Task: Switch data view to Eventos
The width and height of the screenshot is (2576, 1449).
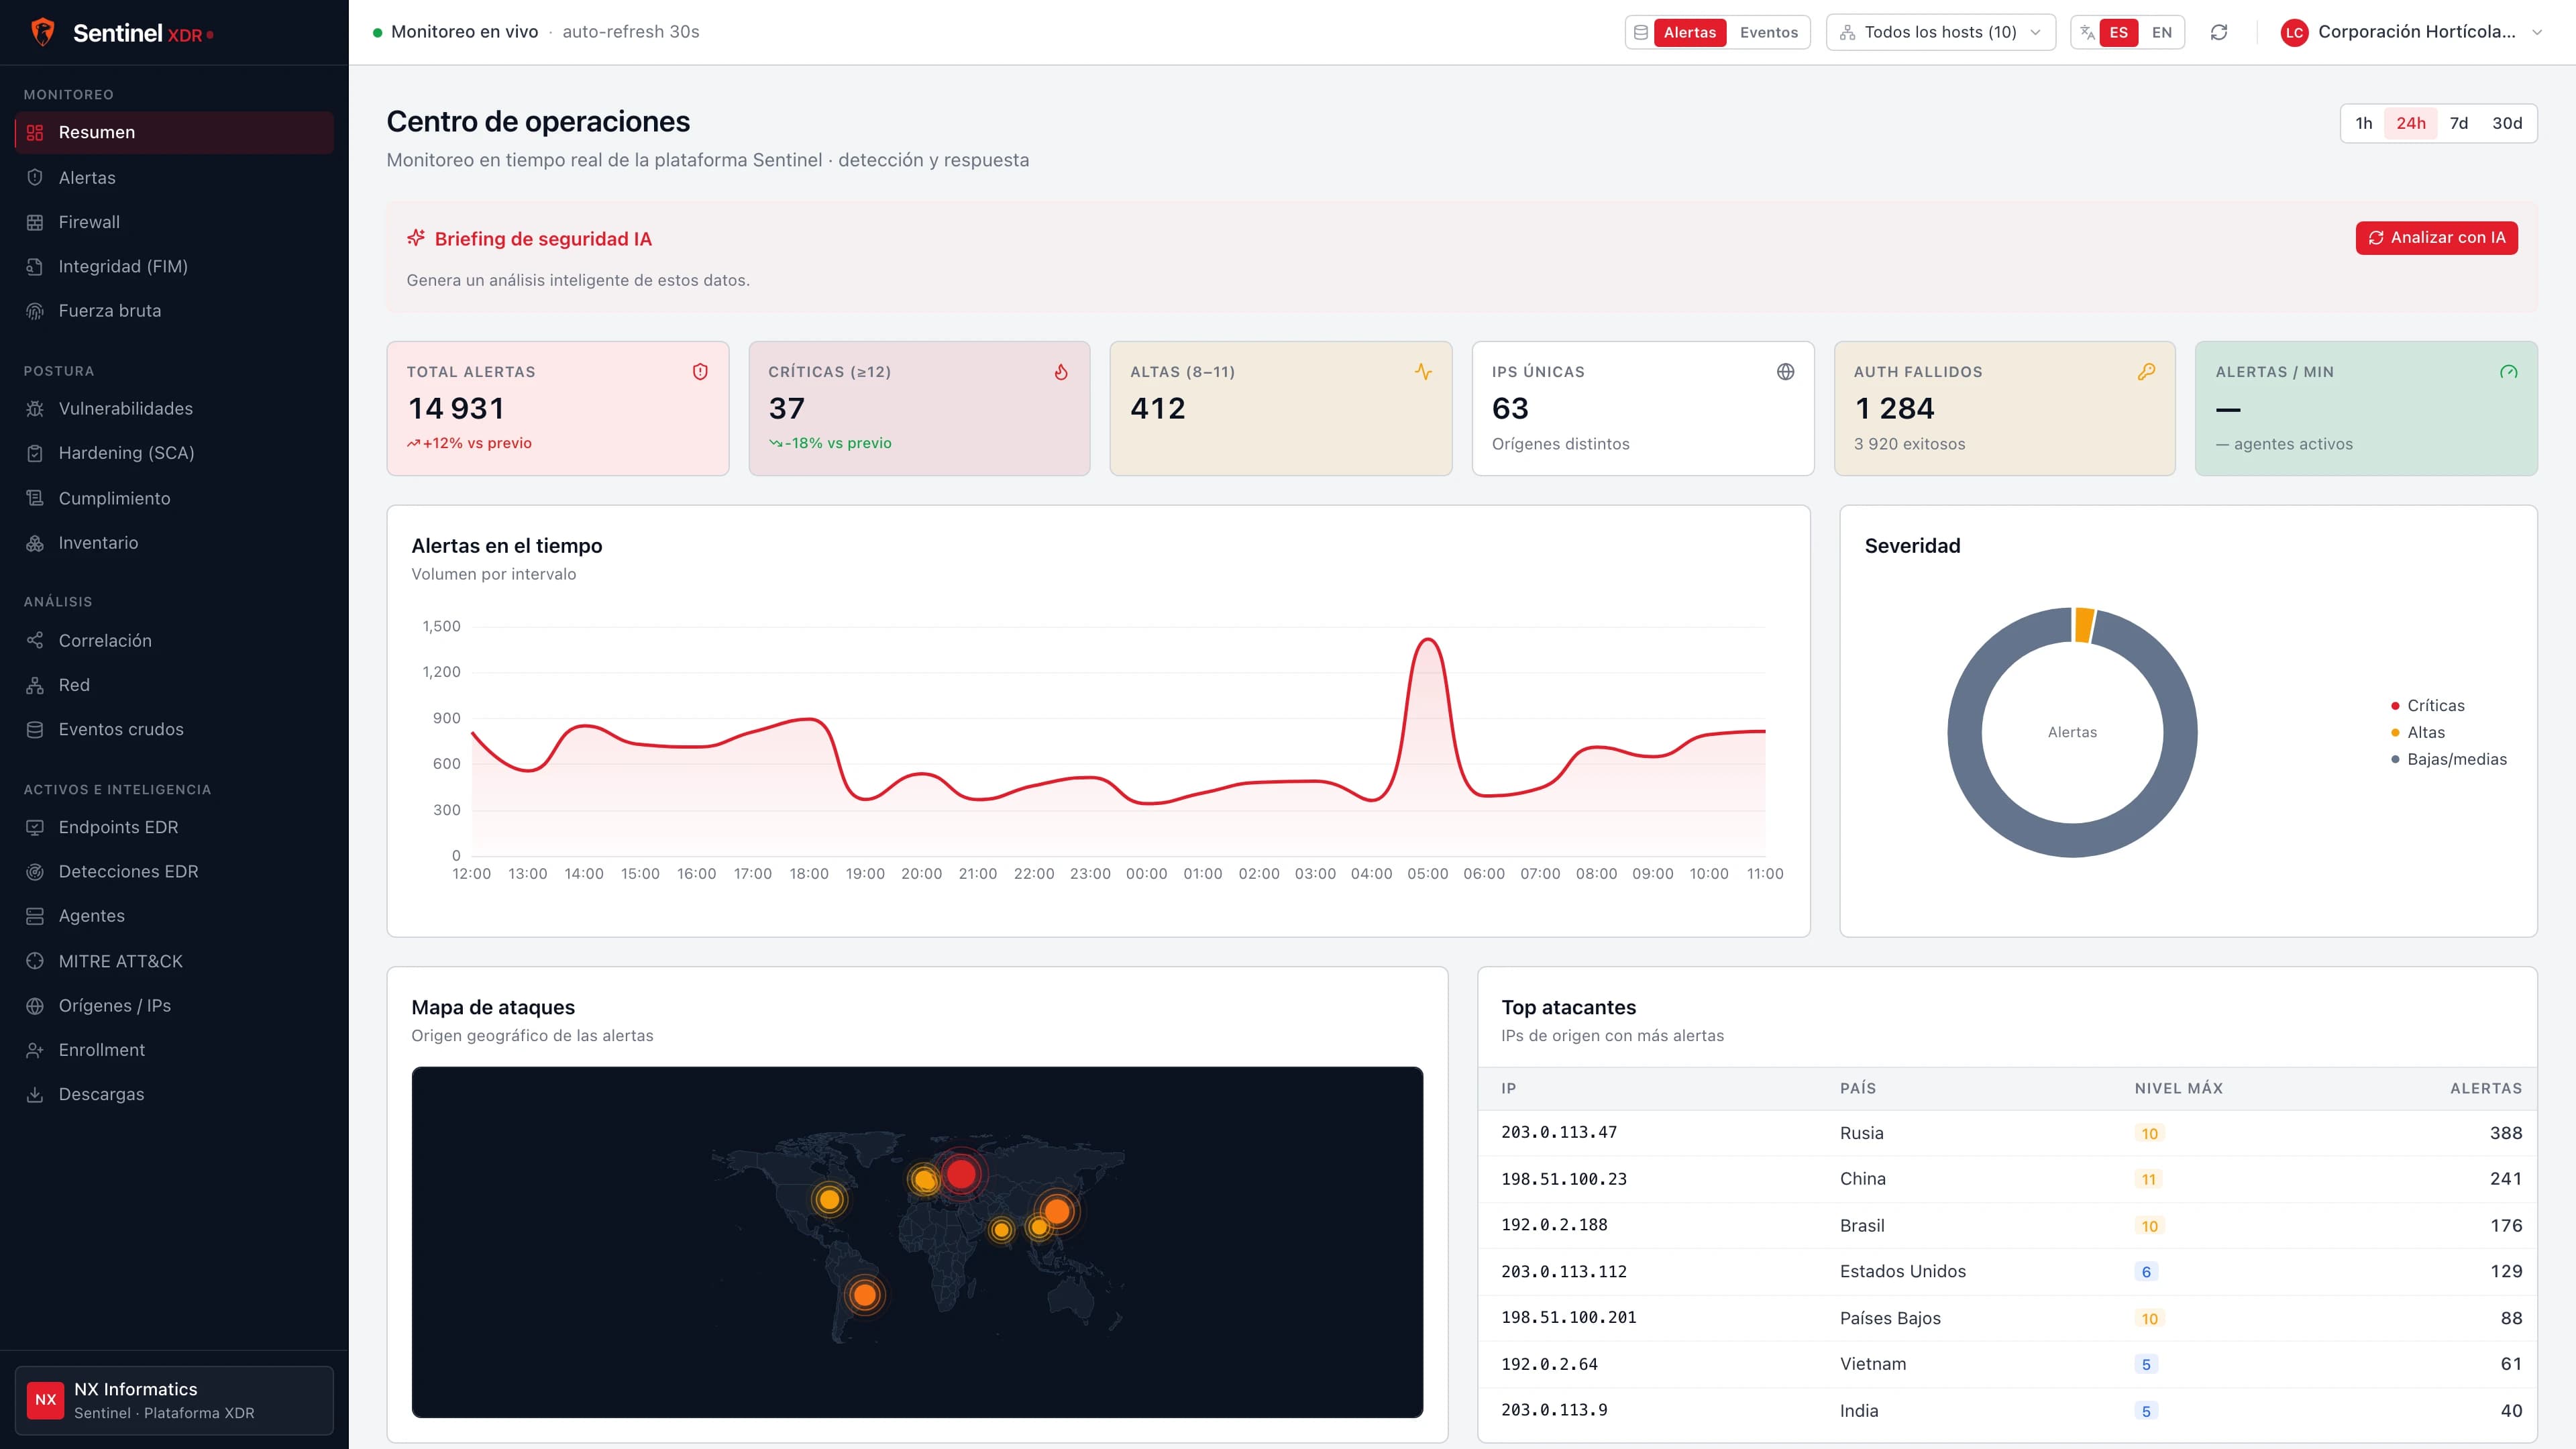Action: [x=1768, y=32]
